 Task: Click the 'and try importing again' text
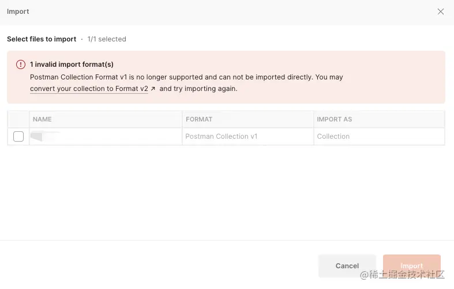tap(198, 89)
